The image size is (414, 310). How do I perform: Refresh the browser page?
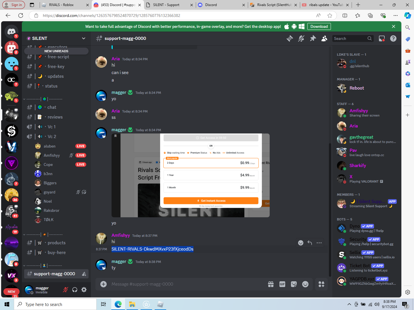click(x=21, y=15)
